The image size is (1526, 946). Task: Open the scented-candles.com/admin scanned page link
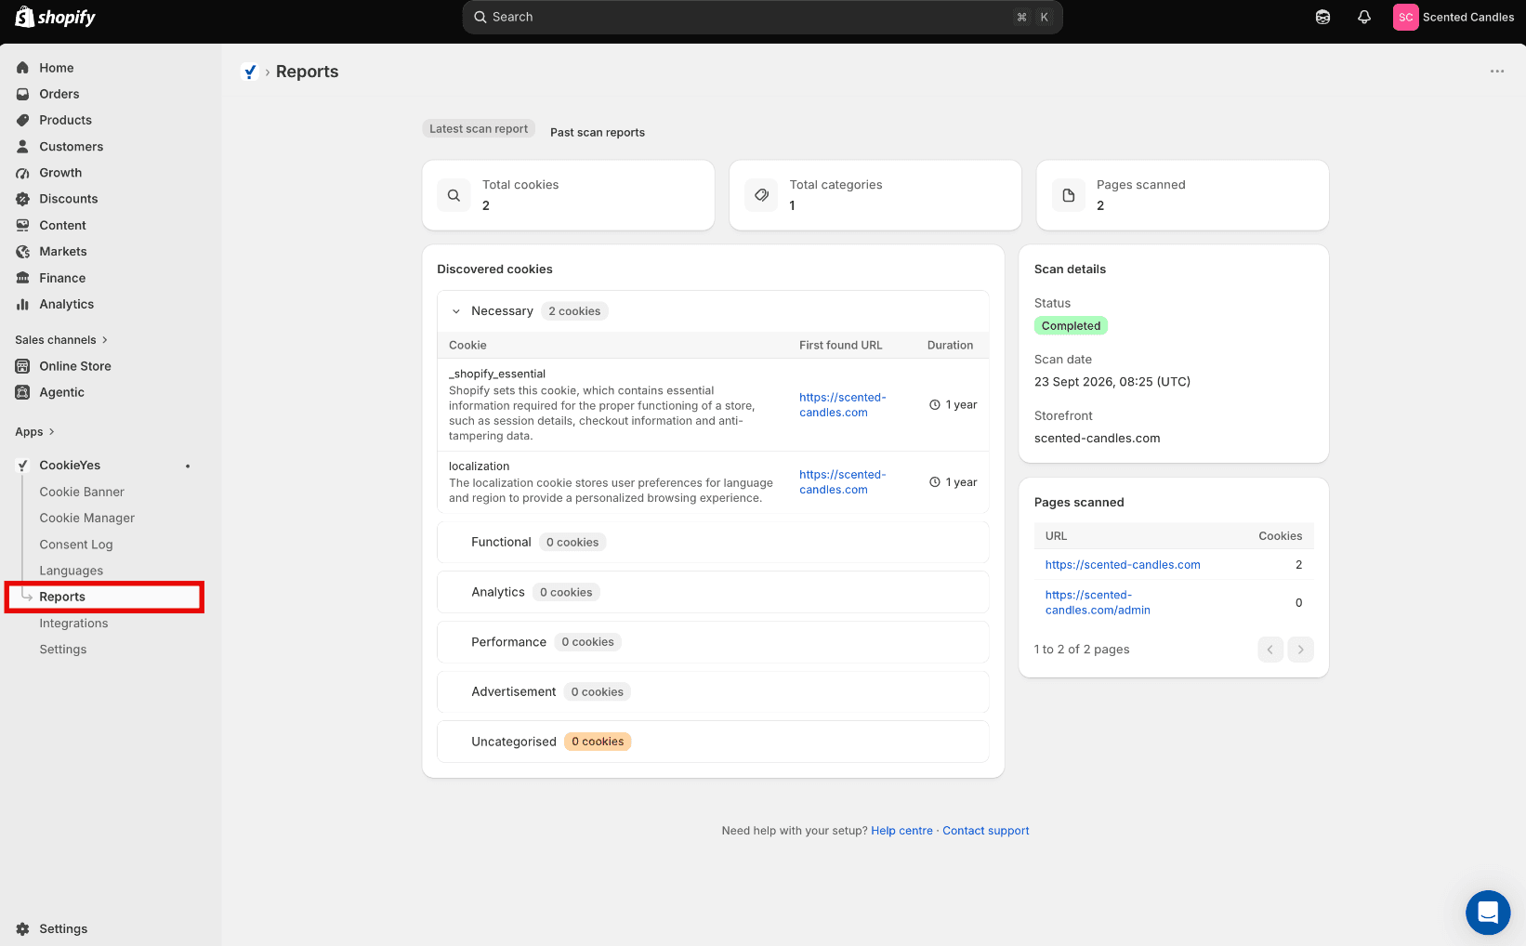[1098, 602]
